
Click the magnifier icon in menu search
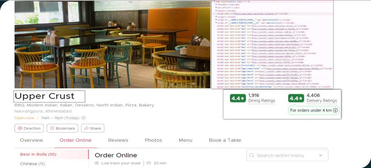[x=252, y=155]
